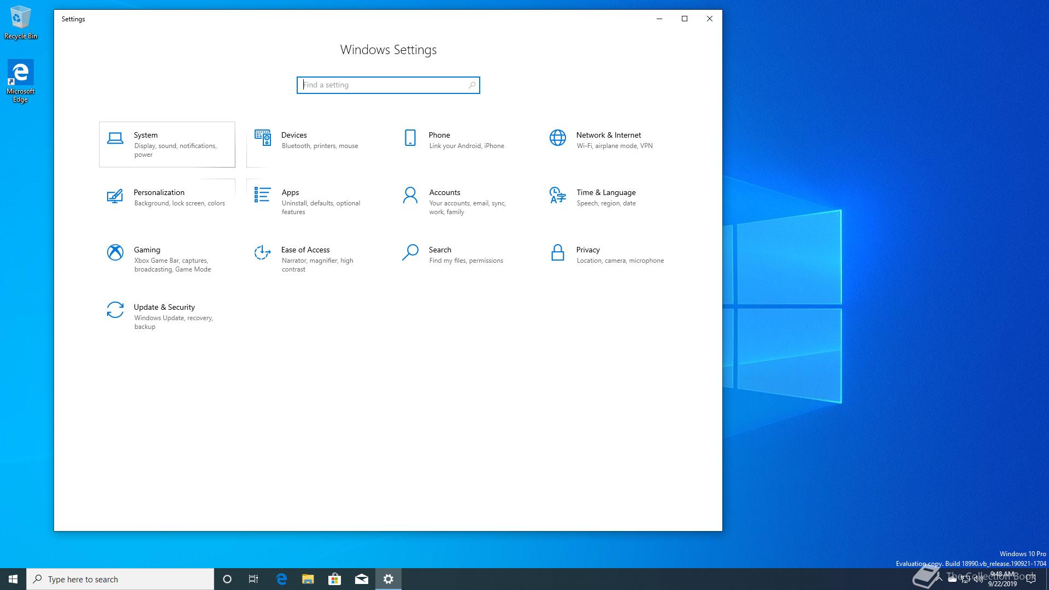Open Network & Internet globe icon

tap(557, 138)
